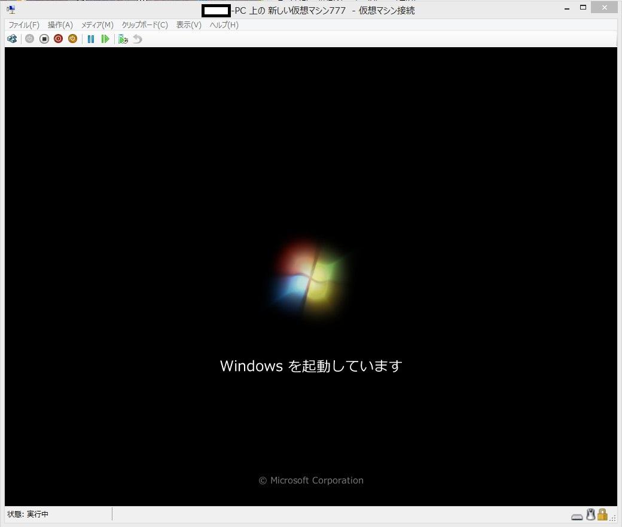Minimize the virtual machine connection window
The image size is (622, 527).
[567, 8]
